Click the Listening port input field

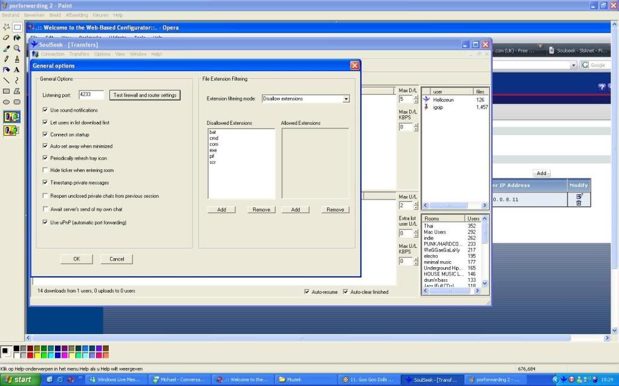pos(91,95)
